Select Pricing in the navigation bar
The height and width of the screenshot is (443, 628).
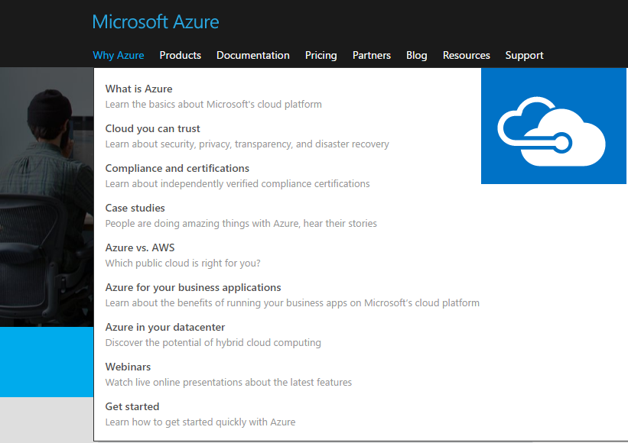click(x=321, y=55)
